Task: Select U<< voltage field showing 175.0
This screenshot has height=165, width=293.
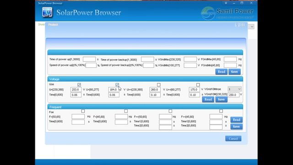Action: click(194, 90)
